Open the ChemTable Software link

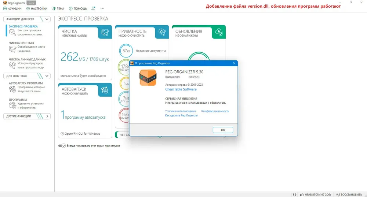(x=181, y=89)
